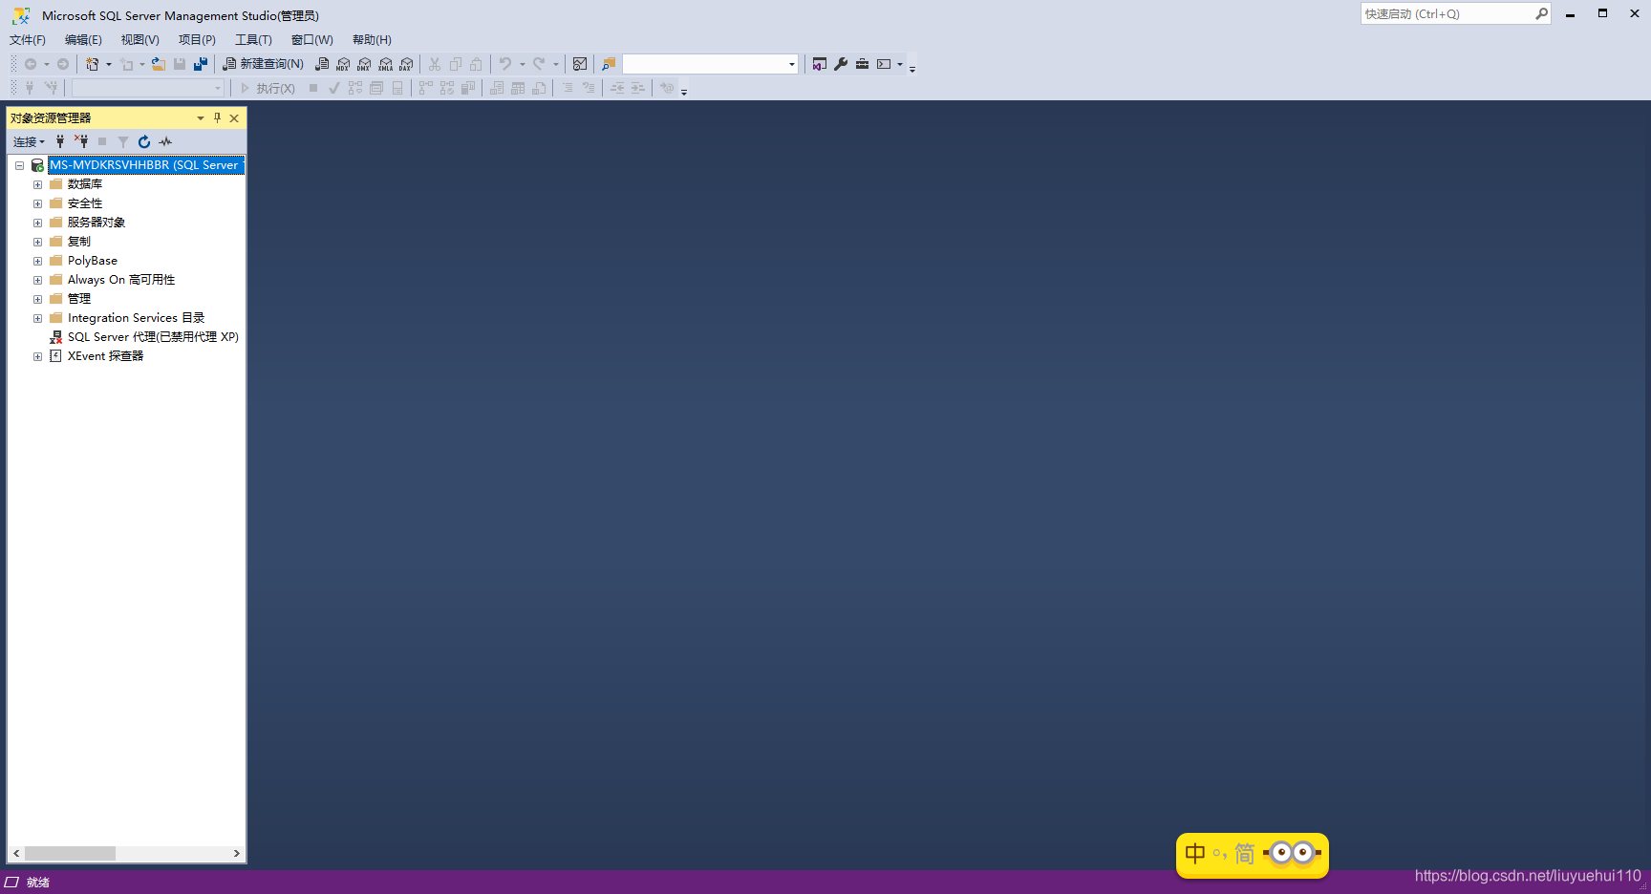The image size is (1651, 894).
Task: Toggle simplified character mode in IME bar
Action: (1244, 853)
